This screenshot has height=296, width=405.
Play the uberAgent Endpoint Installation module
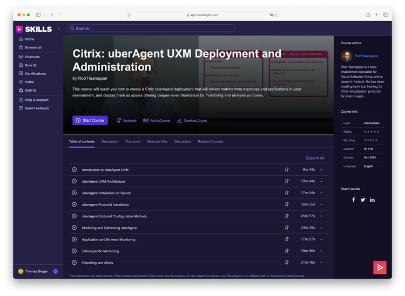tap(74, 204)
